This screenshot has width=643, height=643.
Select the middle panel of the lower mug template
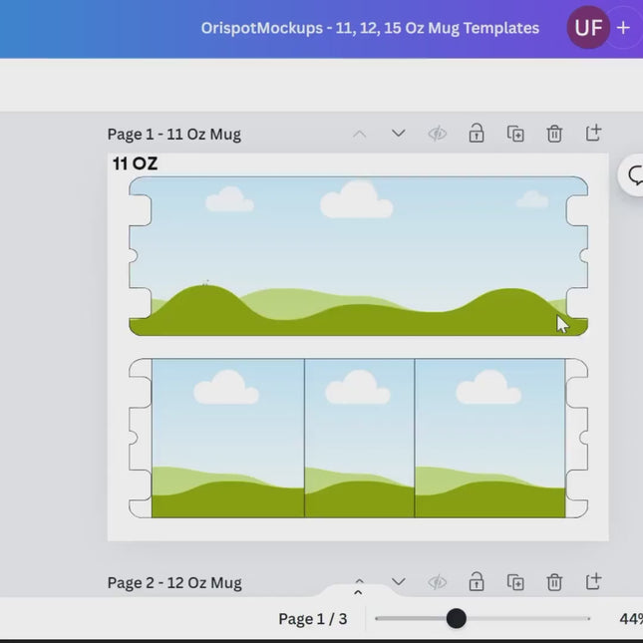(359, 439)
